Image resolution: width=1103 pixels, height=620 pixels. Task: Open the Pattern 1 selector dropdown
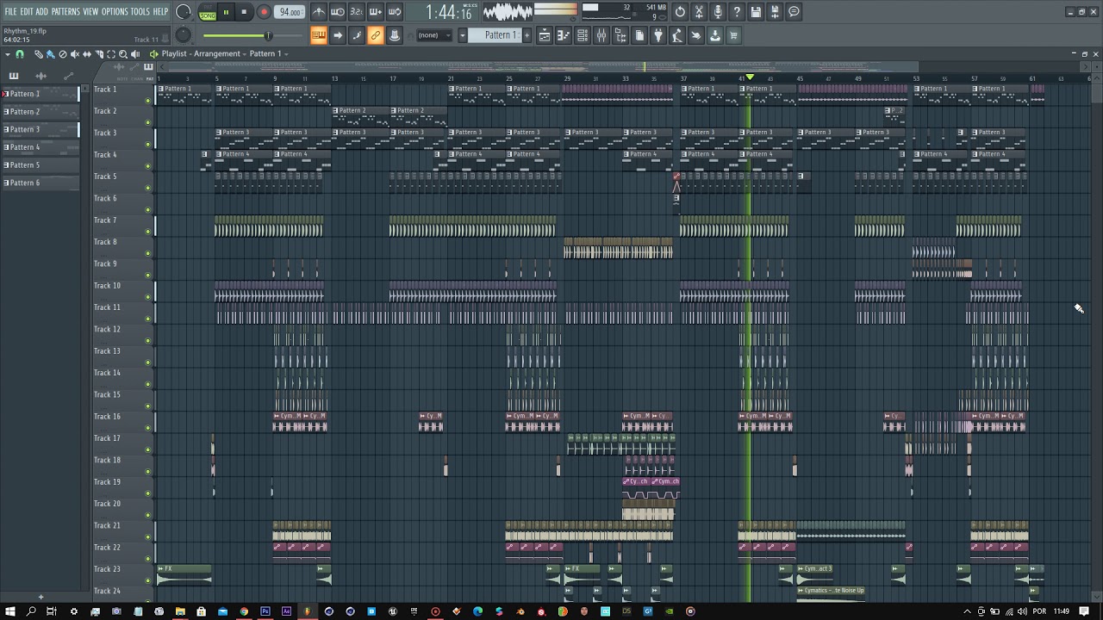pos(500,35)
